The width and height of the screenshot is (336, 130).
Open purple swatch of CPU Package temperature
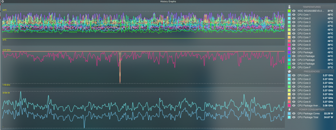pos(289,52)
